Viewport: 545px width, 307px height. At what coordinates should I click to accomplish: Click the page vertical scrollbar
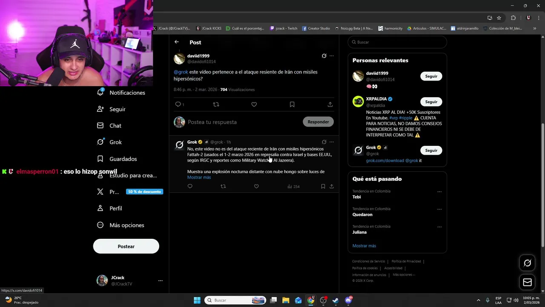[x=542, y=185]
